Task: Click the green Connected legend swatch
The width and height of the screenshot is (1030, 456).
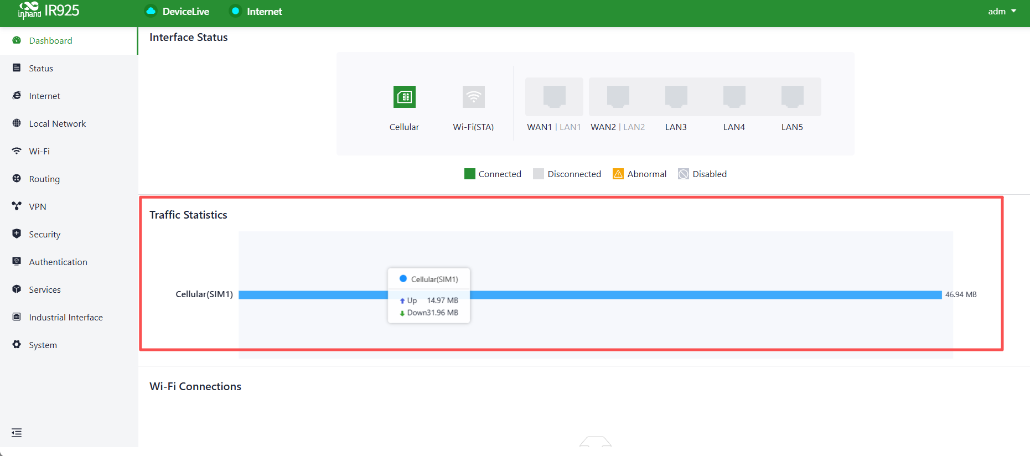Action: point(470,174)
